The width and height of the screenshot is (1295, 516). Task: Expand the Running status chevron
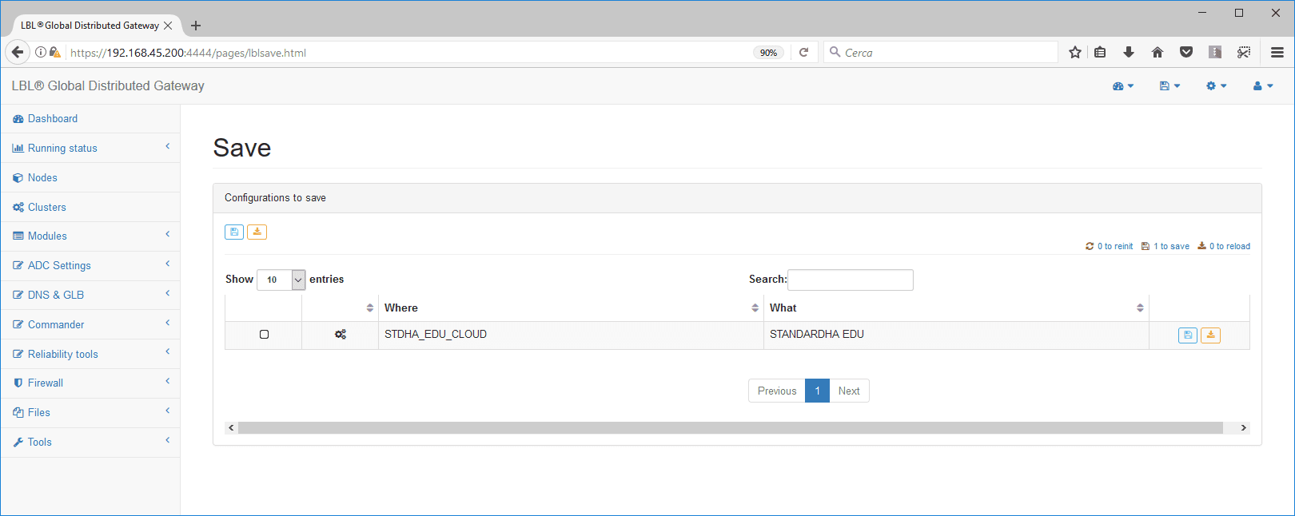pos(168,146)
